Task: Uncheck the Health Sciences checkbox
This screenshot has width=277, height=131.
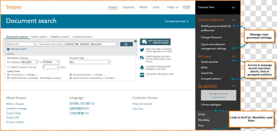Action: click(8, 78)
